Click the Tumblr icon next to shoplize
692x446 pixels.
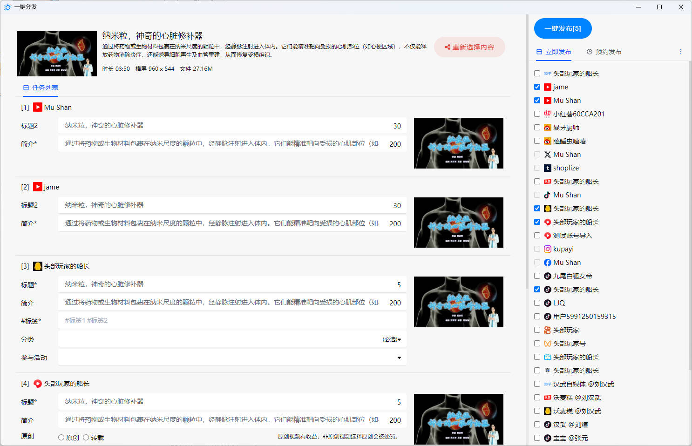pyautogui.click(x=547, y=168)
